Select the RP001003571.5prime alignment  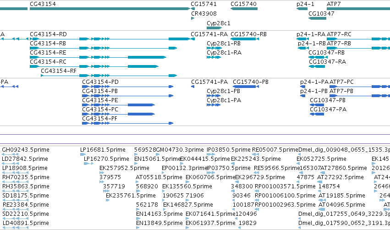[x=257, y=191]
